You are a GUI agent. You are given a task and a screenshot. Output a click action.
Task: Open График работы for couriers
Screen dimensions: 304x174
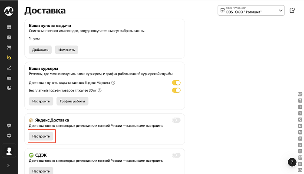point(72,101)
